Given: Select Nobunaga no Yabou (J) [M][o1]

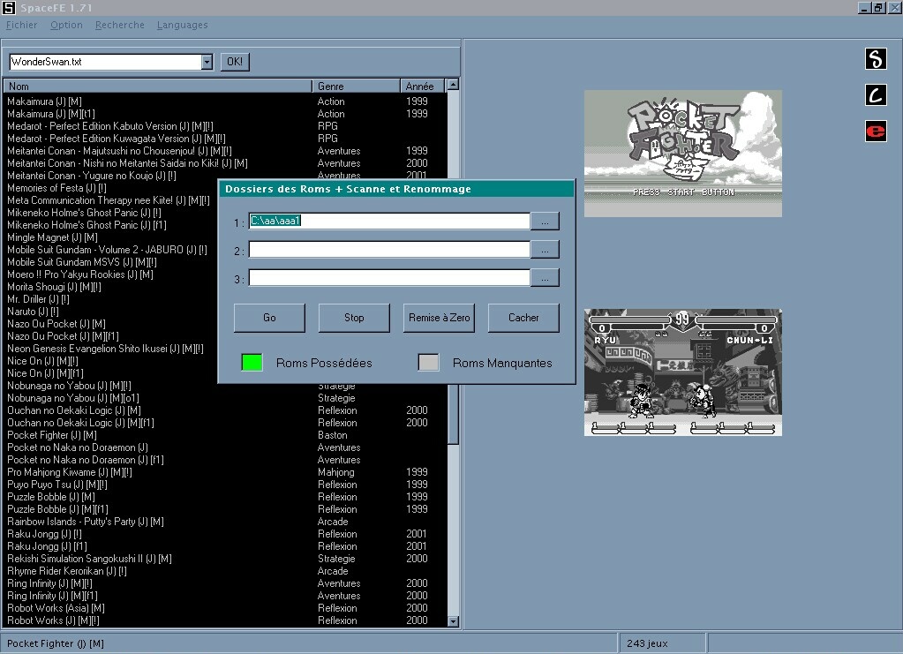Looking at the screenshot, I should 226,398.
